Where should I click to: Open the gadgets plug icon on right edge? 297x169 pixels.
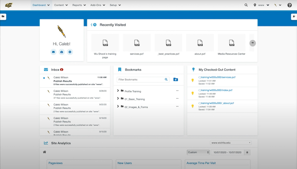point(294,16)
